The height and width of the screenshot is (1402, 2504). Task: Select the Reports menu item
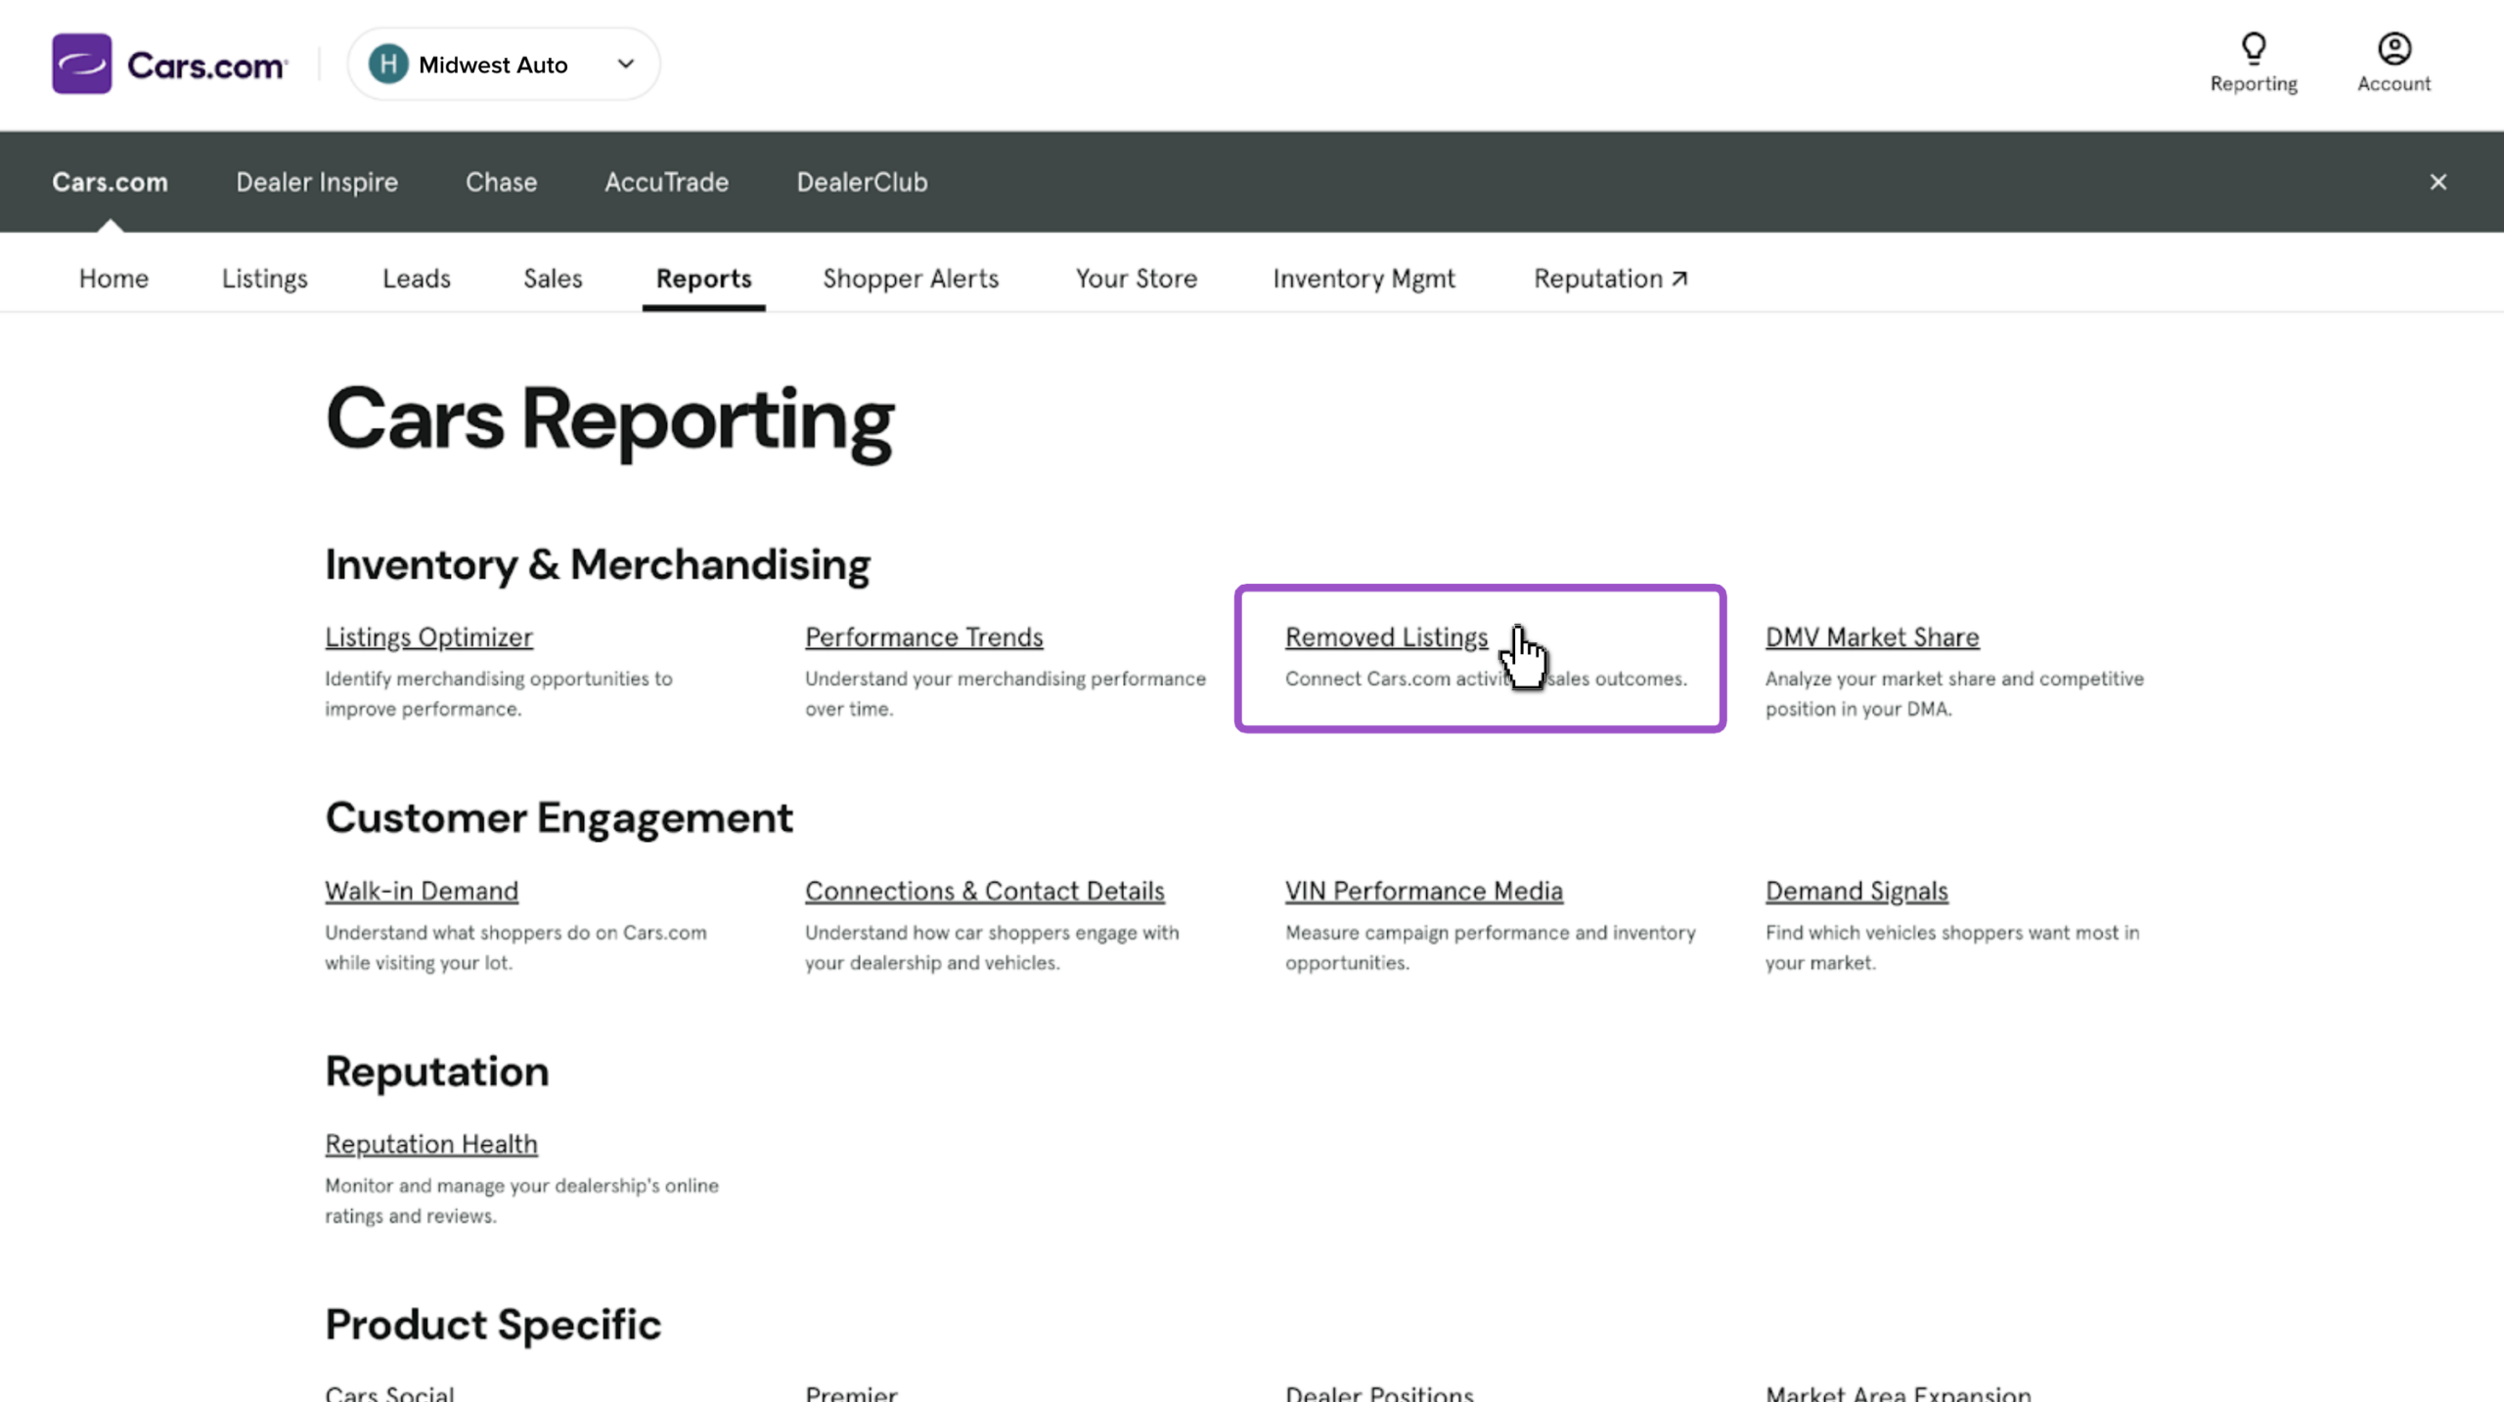pyautogui.click(x=703, y=279)
